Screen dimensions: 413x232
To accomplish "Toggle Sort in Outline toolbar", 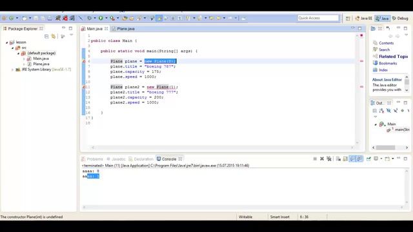I will (x=381, y=111).
